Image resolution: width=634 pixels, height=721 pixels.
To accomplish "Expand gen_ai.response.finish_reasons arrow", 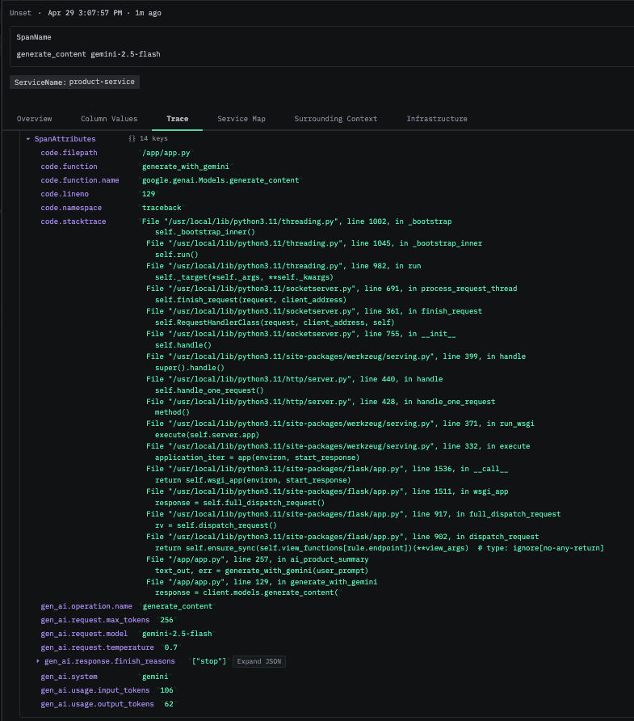I will [38, 661].
